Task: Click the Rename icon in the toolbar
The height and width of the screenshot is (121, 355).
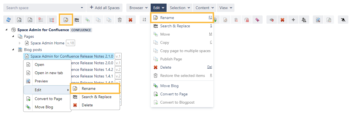Action: coord(66,20)
